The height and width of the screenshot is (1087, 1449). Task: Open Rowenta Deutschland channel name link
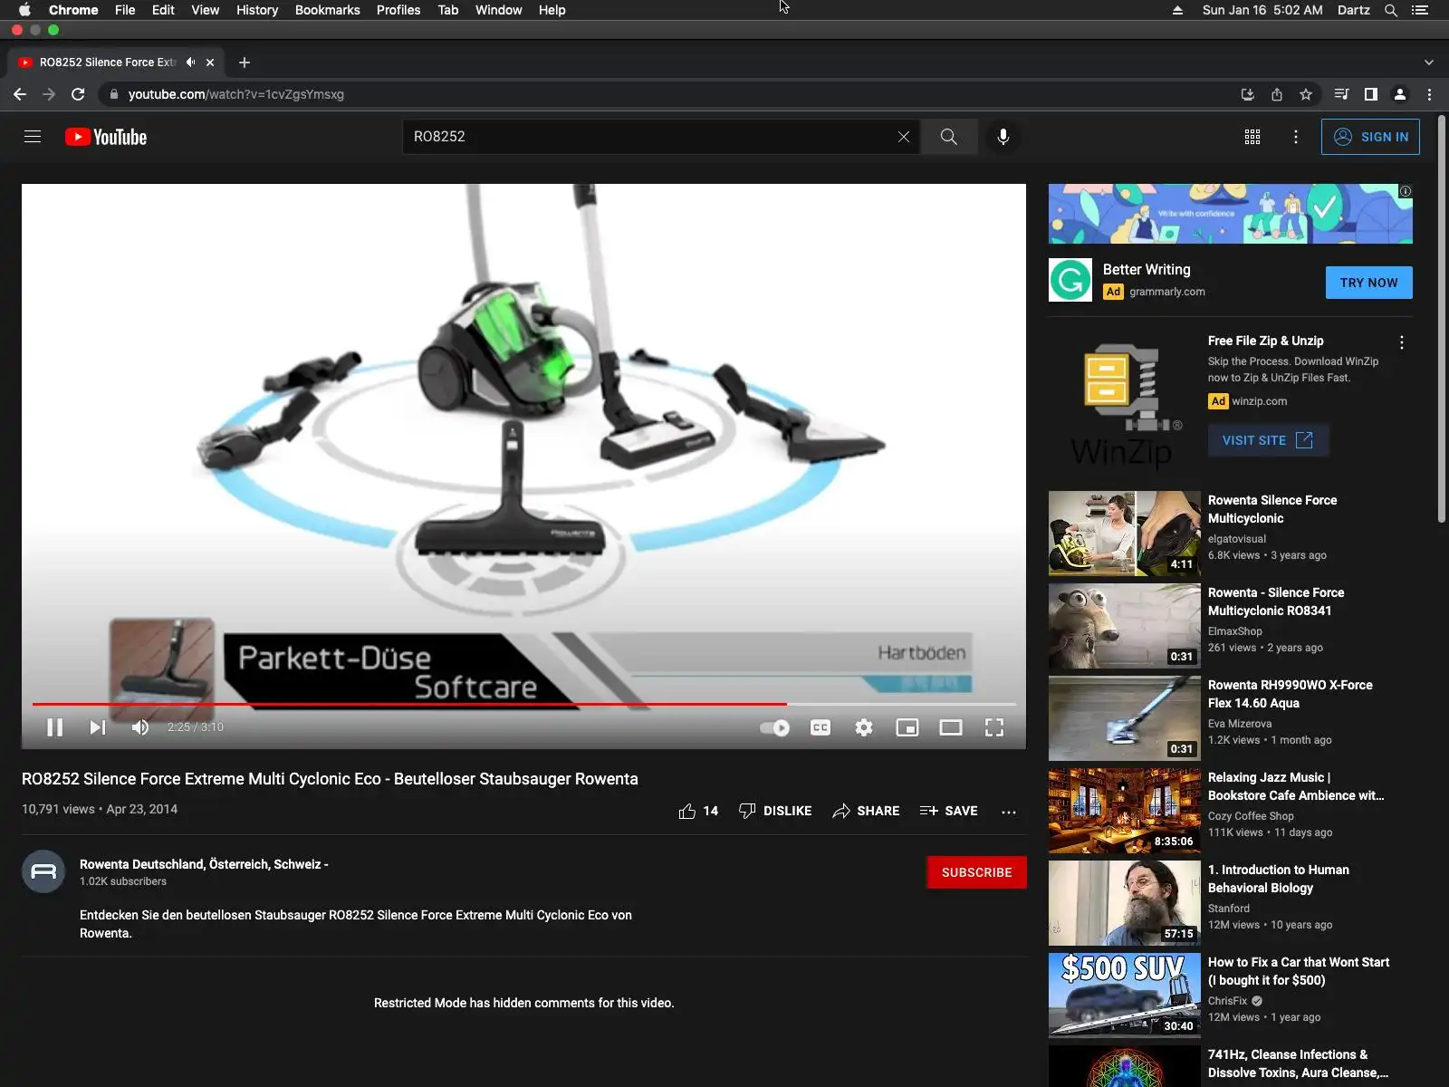click(x=204, y=864)
